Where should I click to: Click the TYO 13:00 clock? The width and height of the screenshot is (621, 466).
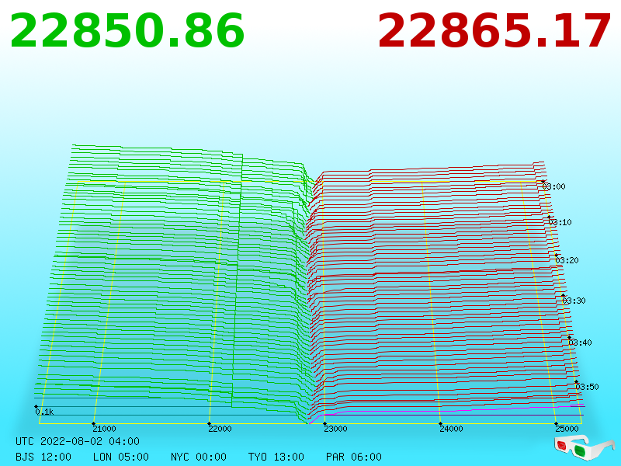(276, 457)
